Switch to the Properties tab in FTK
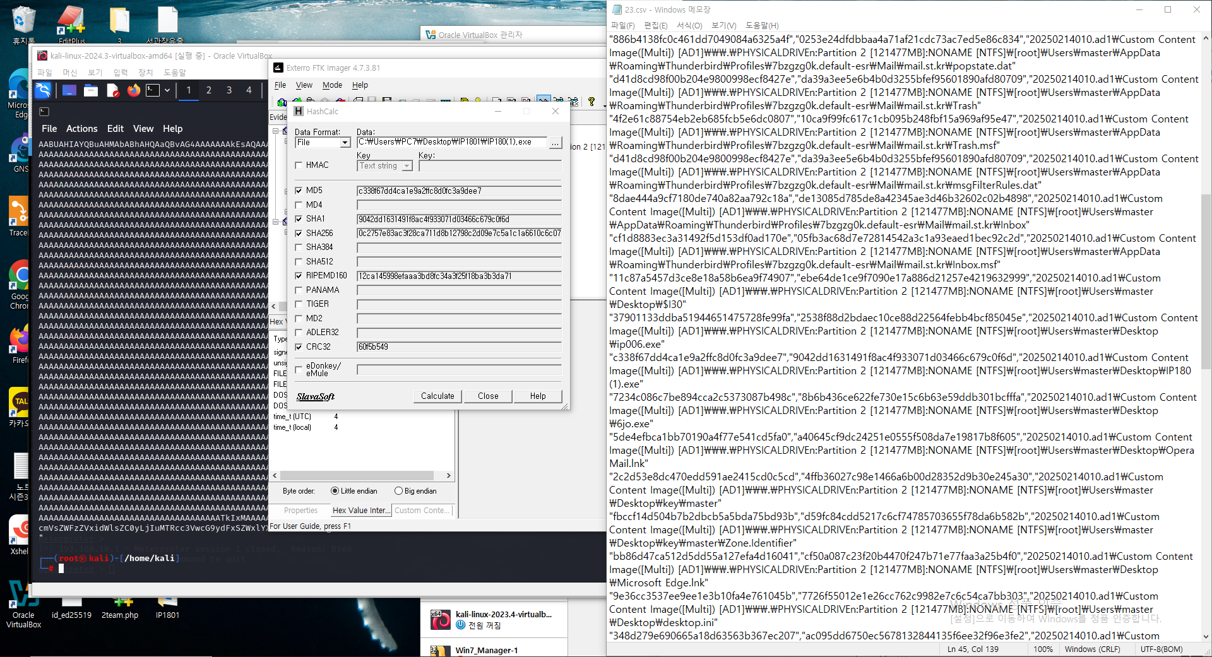Viewport: 1212px width, 657px height. [300, 511]
